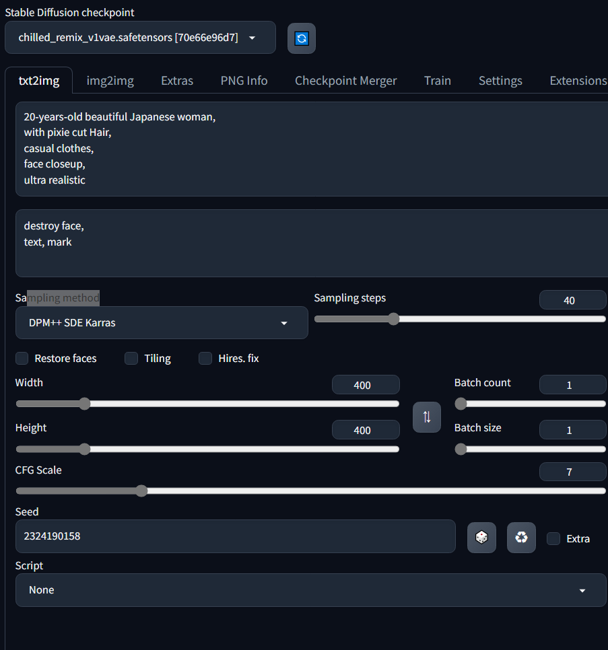Viewport: 608px width, 650px height.
Task: Open the Extras tab
Action: click(x=177, y=81)
